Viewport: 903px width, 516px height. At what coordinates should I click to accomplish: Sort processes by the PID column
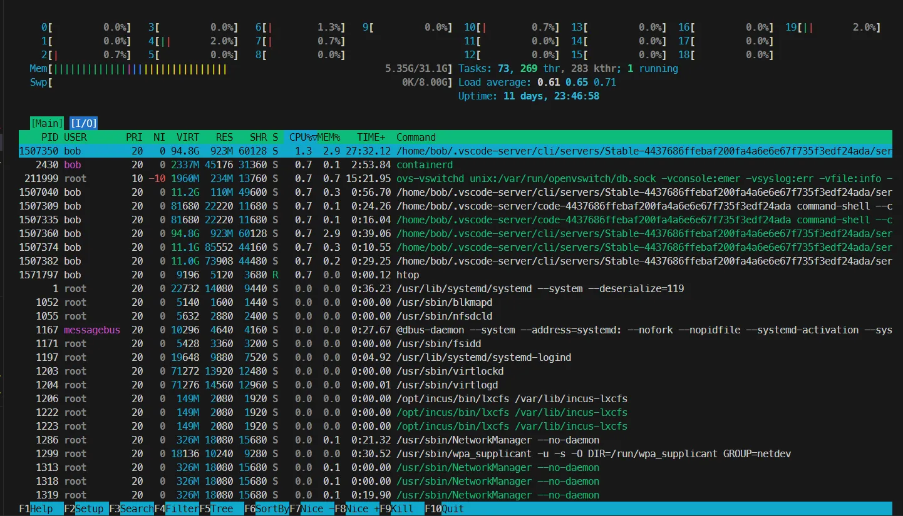tap(50, 137)
